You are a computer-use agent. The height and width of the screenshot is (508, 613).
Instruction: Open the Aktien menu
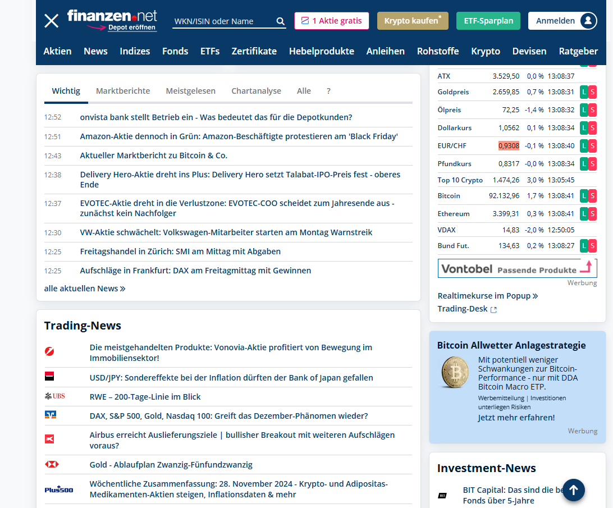57,51
